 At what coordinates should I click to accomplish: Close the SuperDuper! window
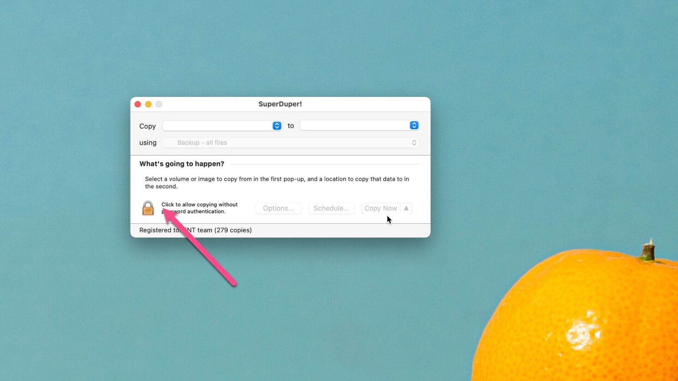138,104
